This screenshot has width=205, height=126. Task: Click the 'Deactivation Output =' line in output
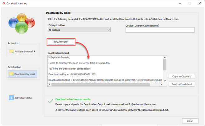pyautogui.click(x=105, y=80)
